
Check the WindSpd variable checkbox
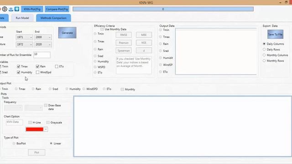click(x=37, y=72)
